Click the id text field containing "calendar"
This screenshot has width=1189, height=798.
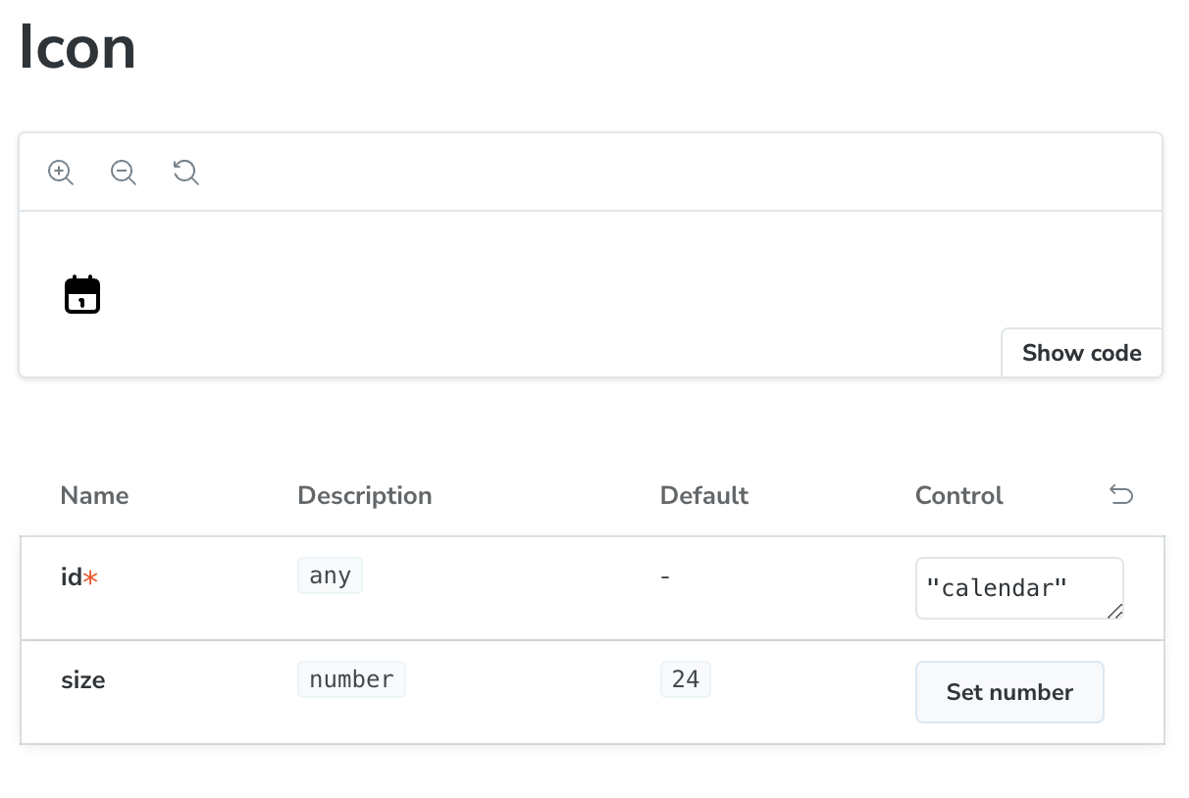(1010, 587)
